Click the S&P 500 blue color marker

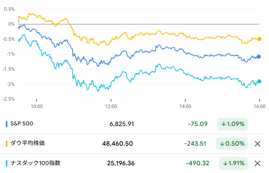7,124
